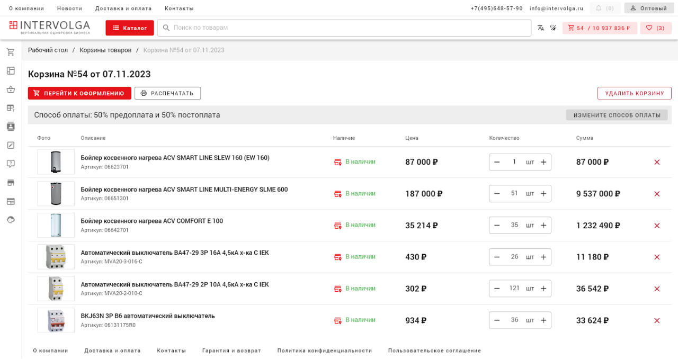The height and width of the screenshot is (359, 678).
Task: Click Измените способ оплаты button
Action: click(x=617, y=115)
